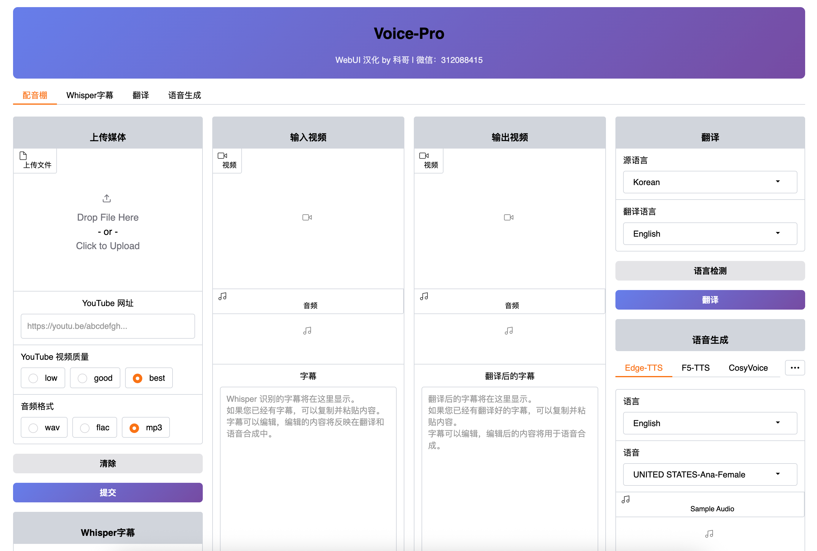Select the good video quality option
817x551 pixels.
pyautogui.click(x=82, y=378)
